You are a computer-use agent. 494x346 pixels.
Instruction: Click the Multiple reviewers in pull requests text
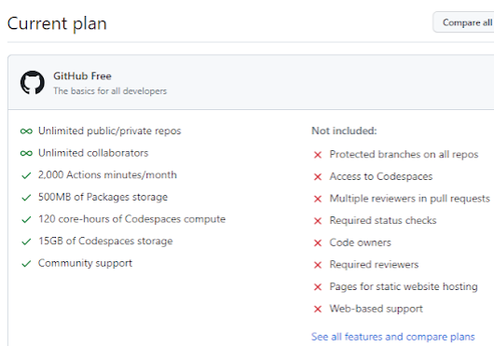(409, 199)
